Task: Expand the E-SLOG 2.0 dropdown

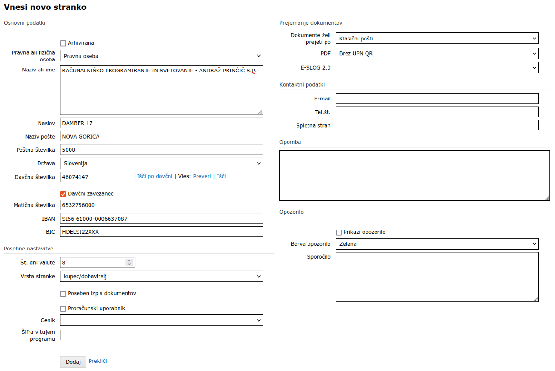Action: tap(437, 68)
